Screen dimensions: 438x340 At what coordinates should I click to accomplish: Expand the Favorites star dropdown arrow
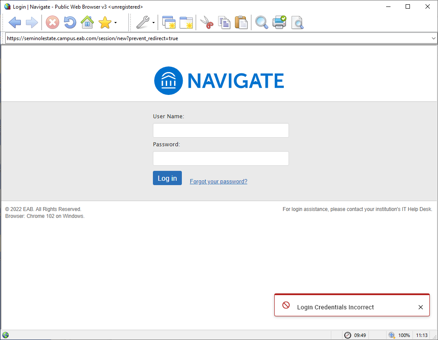(115, 23)
